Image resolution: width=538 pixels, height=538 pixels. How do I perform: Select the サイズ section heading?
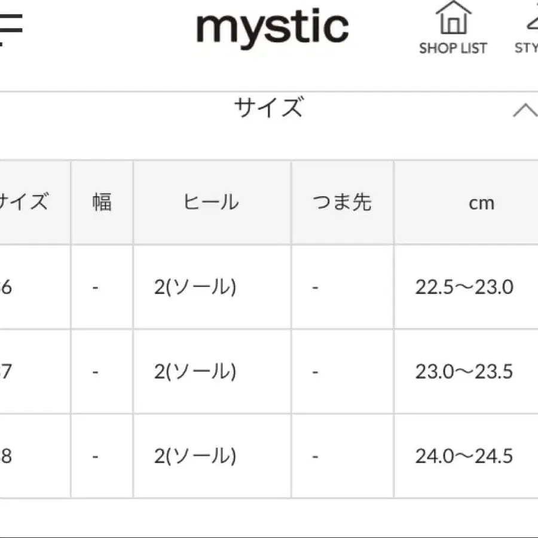(x=269, y=108)
